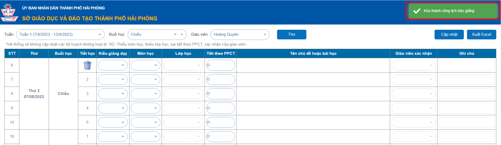Open the Buổi học dropdown arrow
501x145 pixels.
pyautogui.click(x=182, y=34)
